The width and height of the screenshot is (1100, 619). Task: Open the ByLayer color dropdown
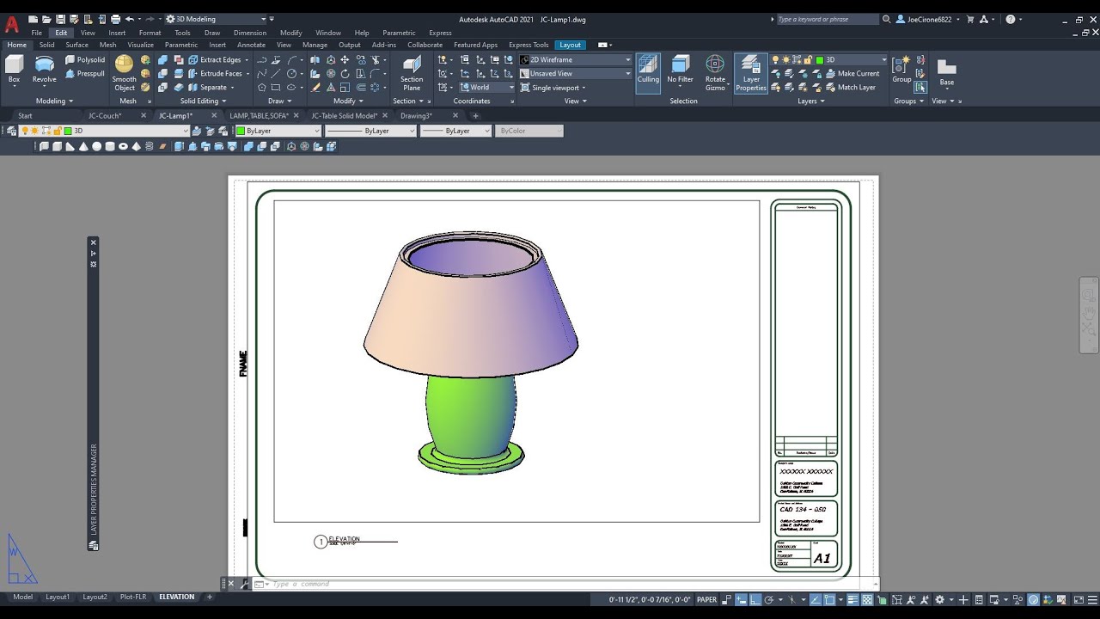pos(278,131)
